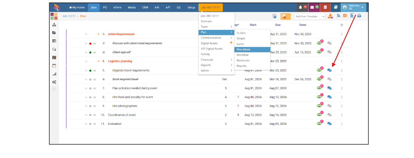Image resolution: width=414 pixels, height=158 pixels.
Task: Toggle gray status dot on Book required travel
Action: tap(90, 79)
